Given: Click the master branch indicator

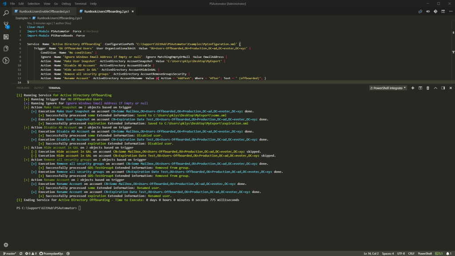Looking at the screenshot, I should 11,253.
